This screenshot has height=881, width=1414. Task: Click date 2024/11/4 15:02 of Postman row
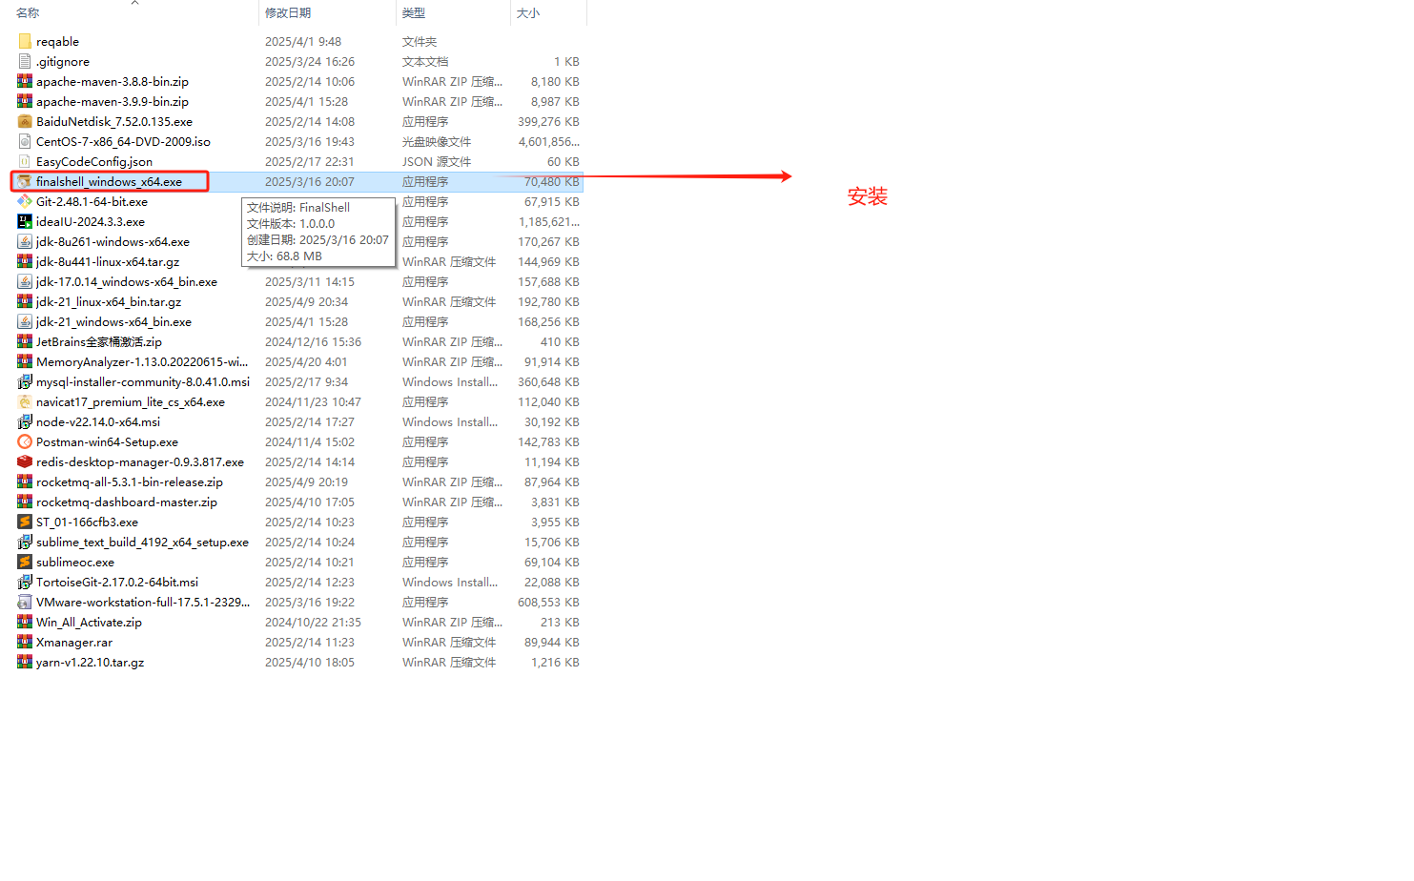tap(310, 441)
